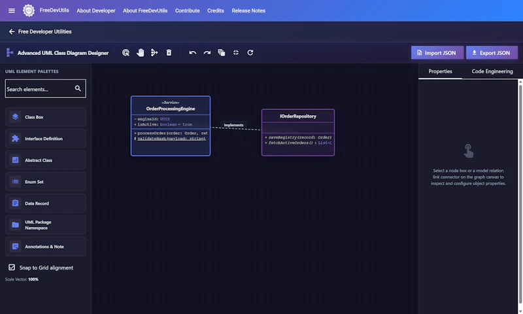
Task: Click Import JSON button
Action: point(437,53)
